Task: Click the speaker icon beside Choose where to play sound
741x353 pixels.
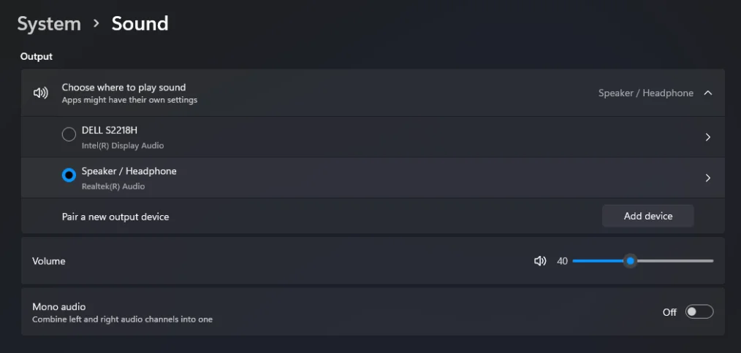Action: coord(41,93)
